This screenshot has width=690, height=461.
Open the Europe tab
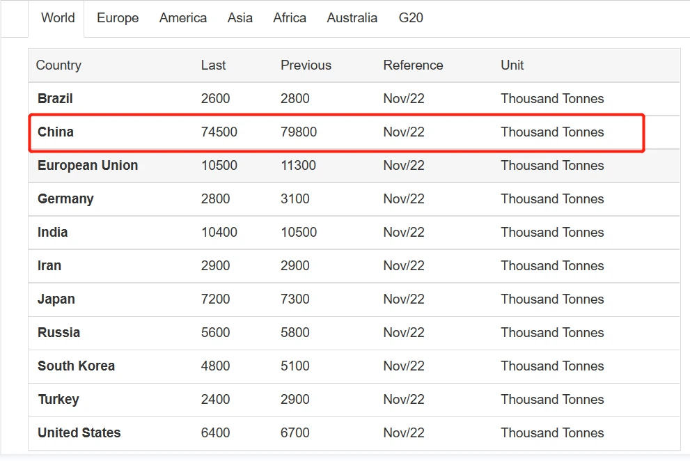[x=118, y=18]
